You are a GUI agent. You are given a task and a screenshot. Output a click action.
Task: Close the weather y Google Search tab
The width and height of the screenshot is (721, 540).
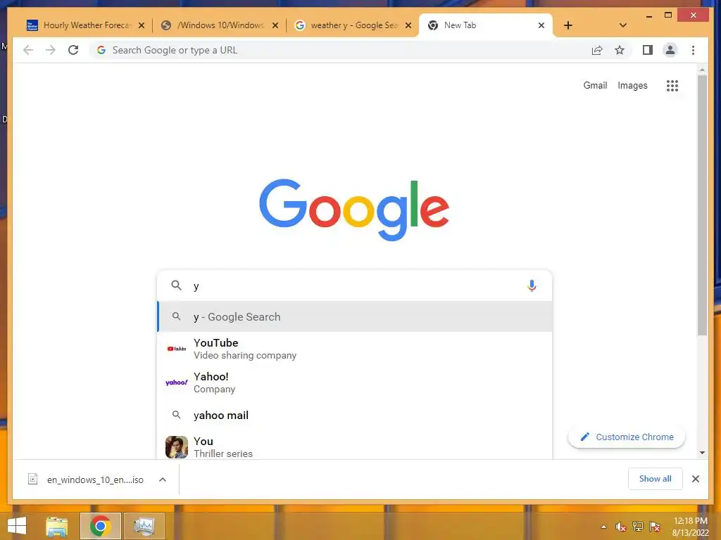(408, 25)
